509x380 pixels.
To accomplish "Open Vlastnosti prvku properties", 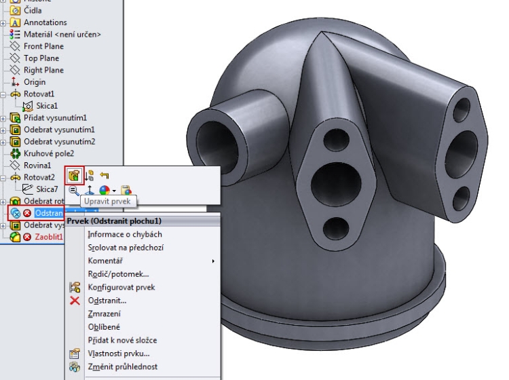I will click(119, 354).
